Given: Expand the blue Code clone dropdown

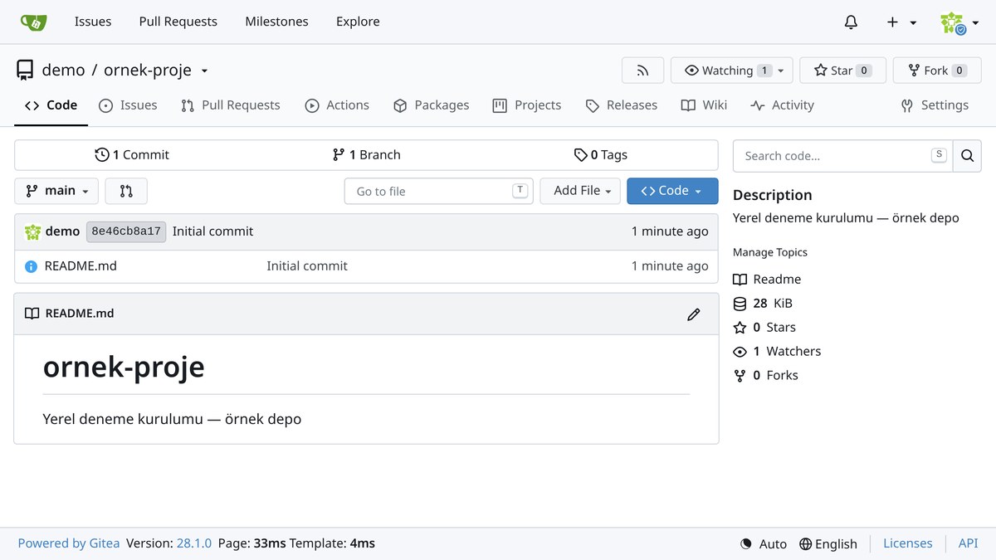Looking at the screenshot, I should (x=672, y=191).
